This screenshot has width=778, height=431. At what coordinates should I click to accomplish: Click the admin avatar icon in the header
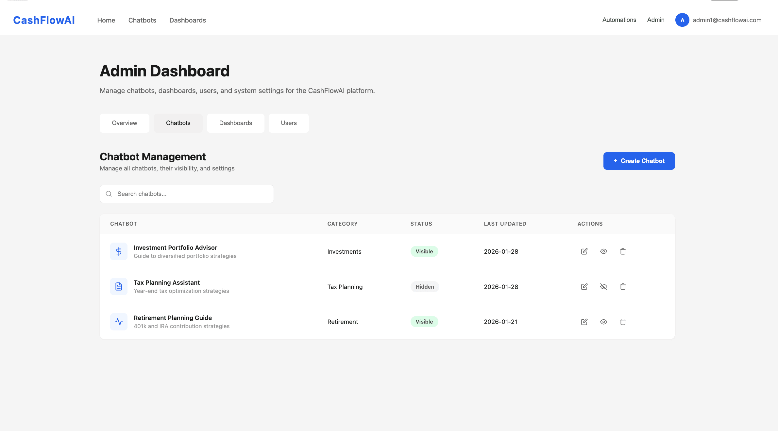[x=682, y=20]
